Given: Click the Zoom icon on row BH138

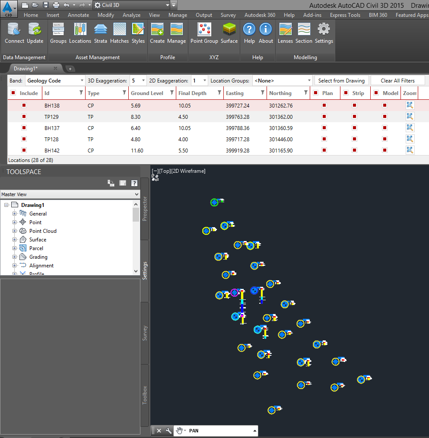Looking at the screenshot, I should (x=410, y=105).
